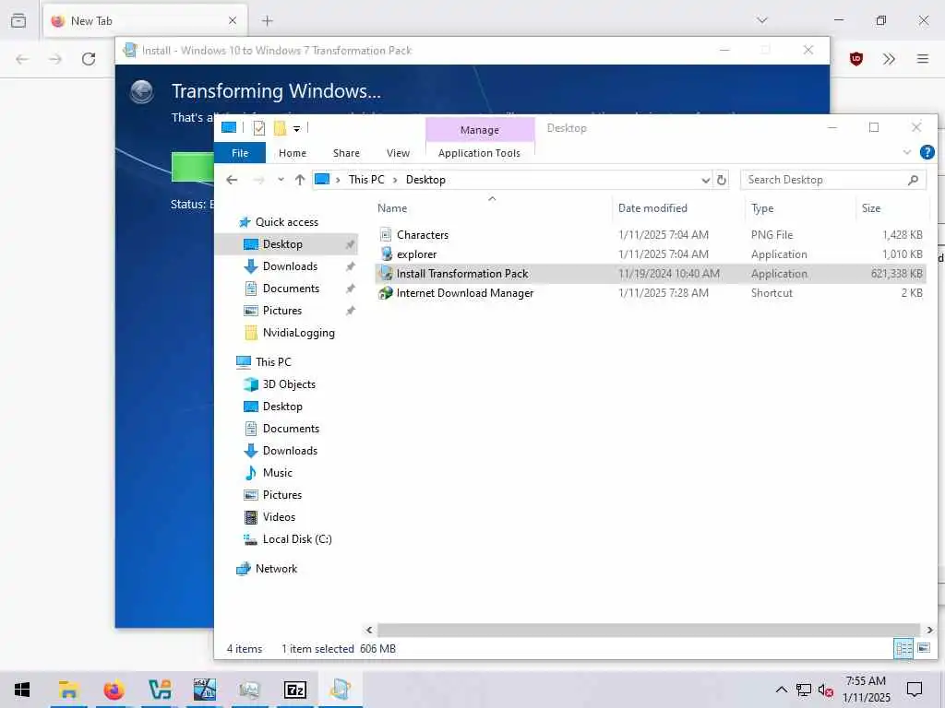Open pinned Downloads under Quick access
The image size is (945, 708).
click(290, 266)
